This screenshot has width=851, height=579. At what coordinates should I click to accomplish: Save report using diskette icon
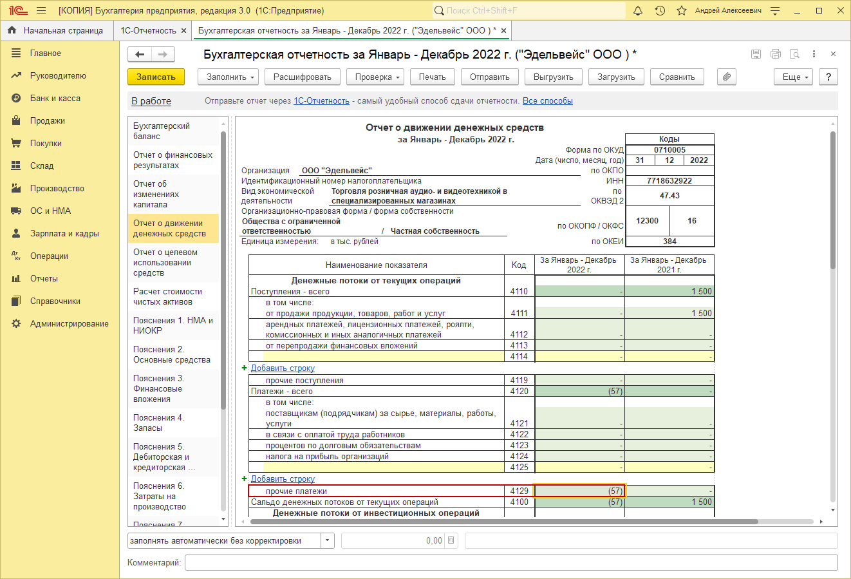pos(756,54)
